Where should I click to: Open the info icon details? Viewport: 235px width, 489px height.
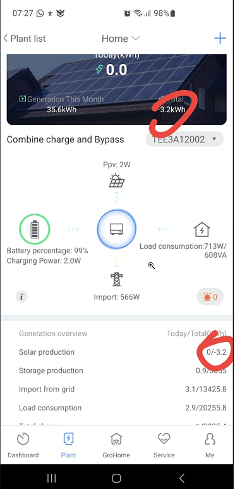coord(21,296)
